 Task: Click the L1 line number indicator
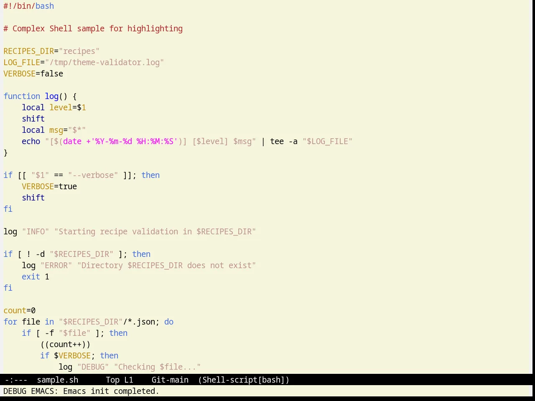click(129, 380)
